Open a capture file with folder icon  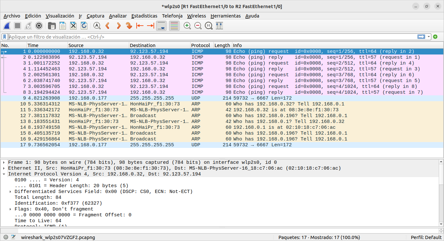click(52, 26)
